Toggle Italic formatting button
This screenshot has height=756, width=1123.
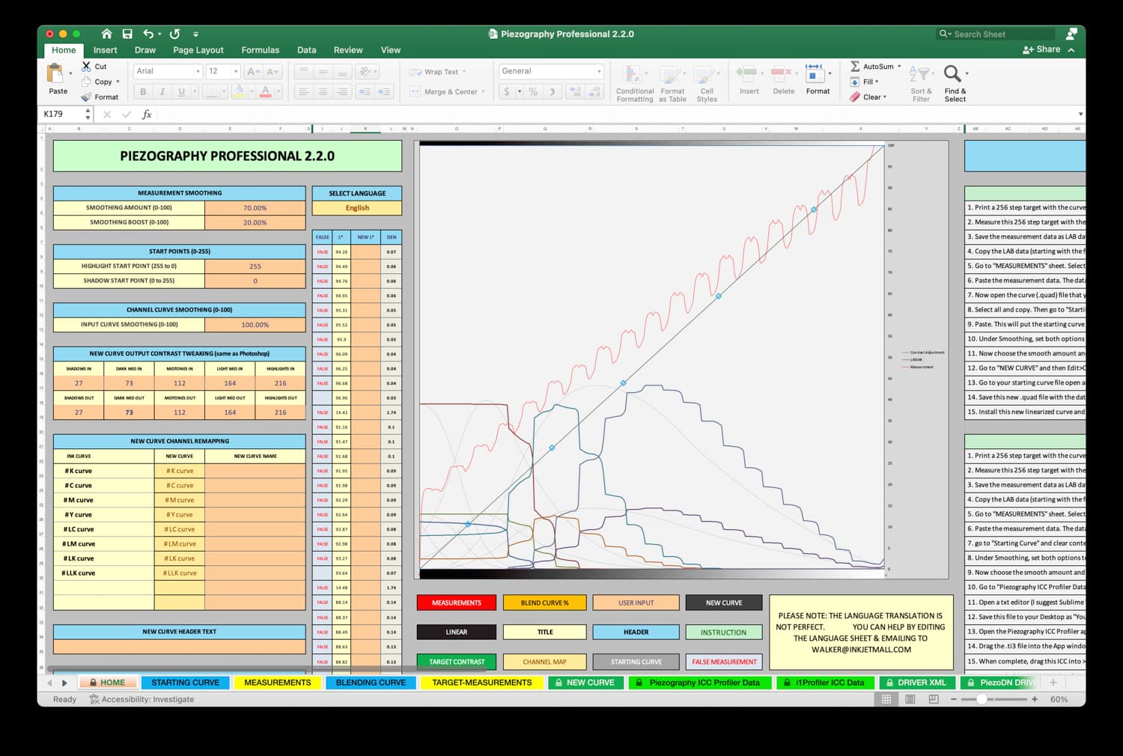[x=162, y=91]
